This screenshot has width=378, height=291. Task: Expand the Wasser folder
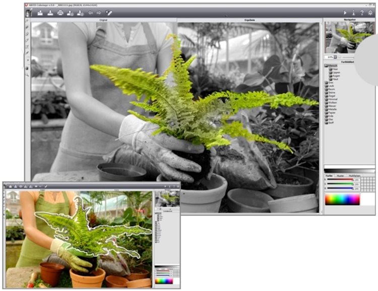point(326,106)
